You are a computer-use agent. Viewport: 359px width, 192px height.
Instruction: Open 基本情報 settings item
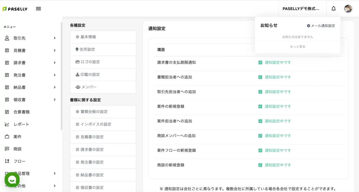103,37
